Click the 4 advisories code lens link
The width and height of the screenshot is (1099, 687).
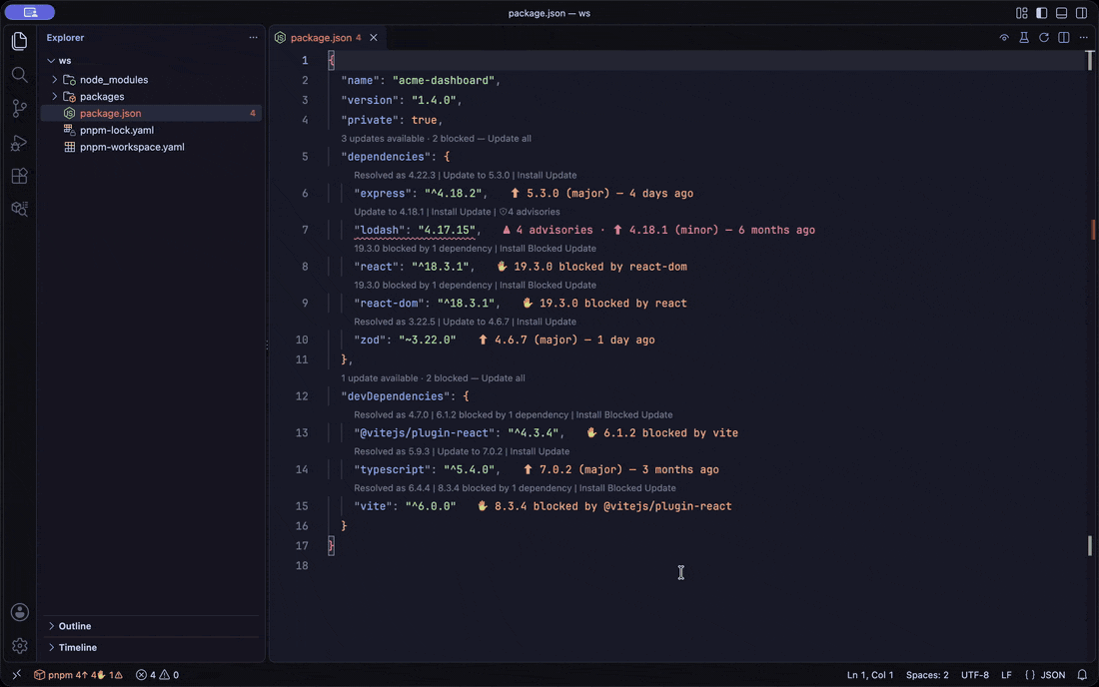[530, 212]
